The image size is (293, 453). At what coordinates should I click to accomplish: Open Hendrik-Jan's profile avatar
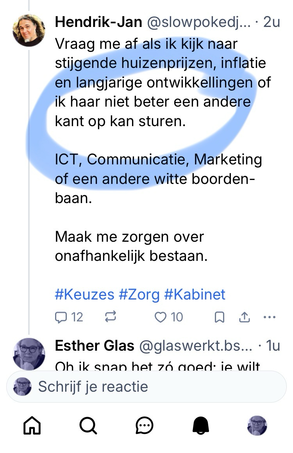click(x=29, y=30)
